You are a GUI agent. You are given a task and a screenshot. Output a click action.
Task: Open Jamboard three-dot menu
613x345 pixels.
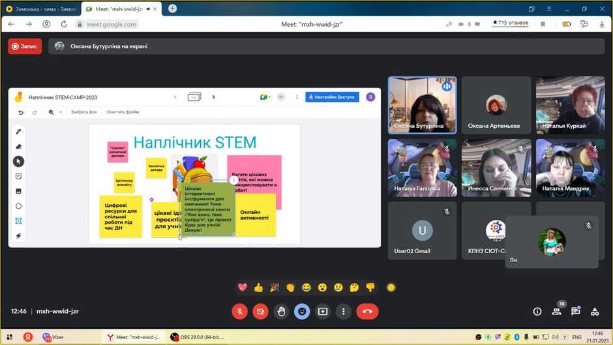(x=297, y=97)
